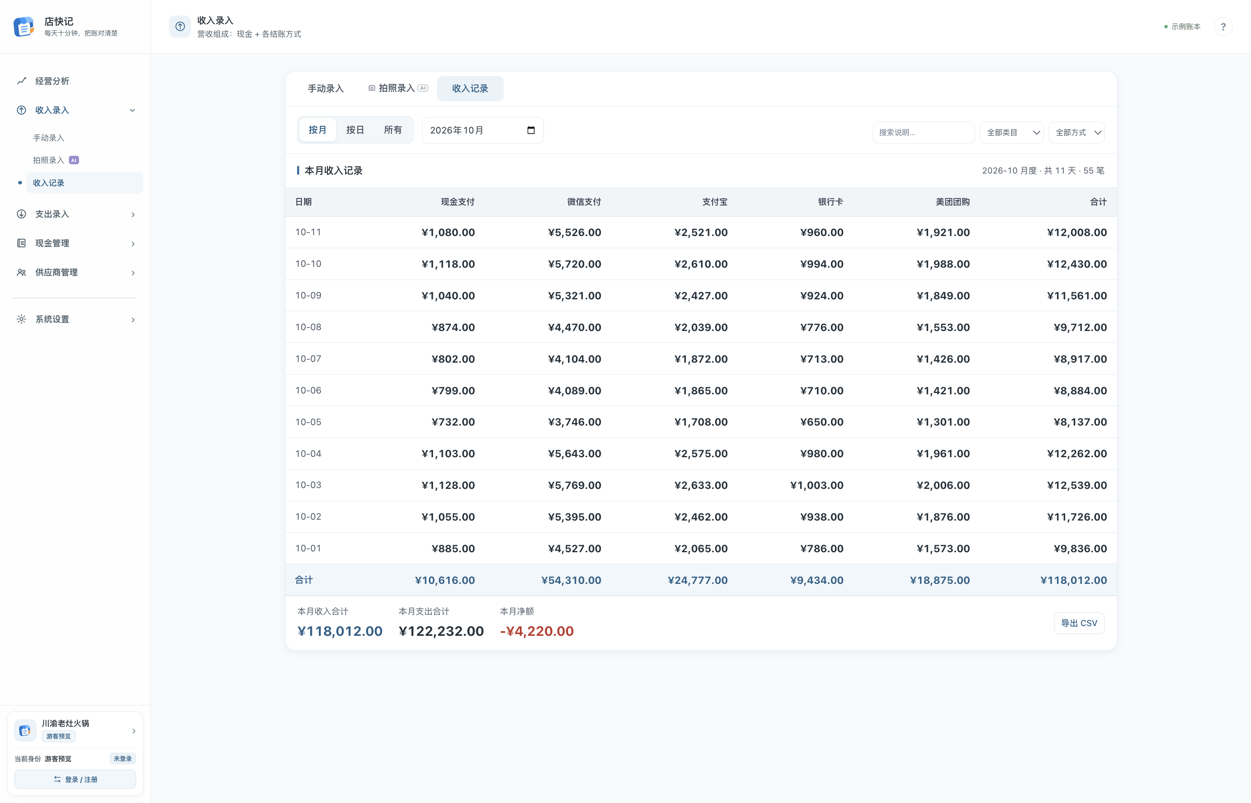
Task: Open 经营分析 chart icon in sidebar
Action: coord(22,81)
